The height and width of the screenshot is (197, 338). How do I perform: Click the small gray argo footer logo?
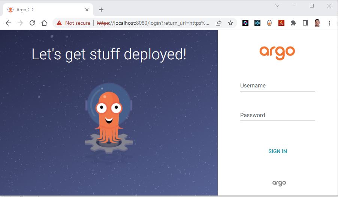[279, 183]
